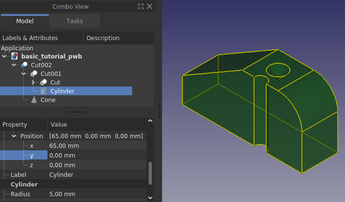Click the Cut002 boolean icon

(x=24, y=65)
